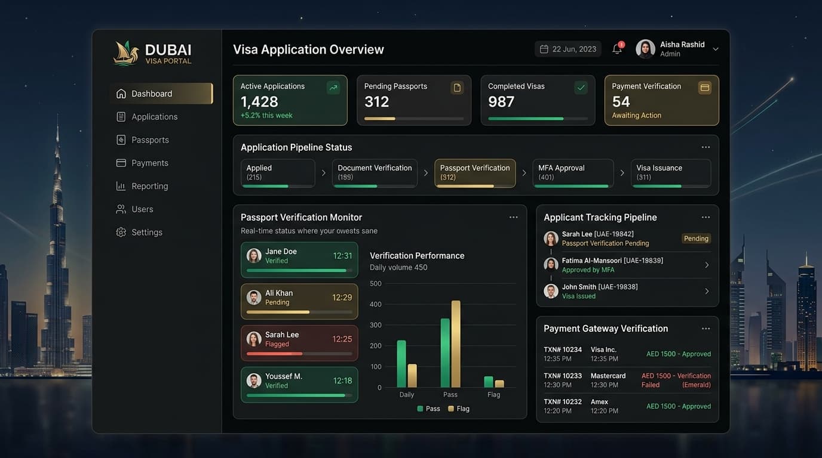Expand the Aisha Rashid account dropdown arrow
The height and width of the screenshot is (458, 822).
click(x=715, y=49)
